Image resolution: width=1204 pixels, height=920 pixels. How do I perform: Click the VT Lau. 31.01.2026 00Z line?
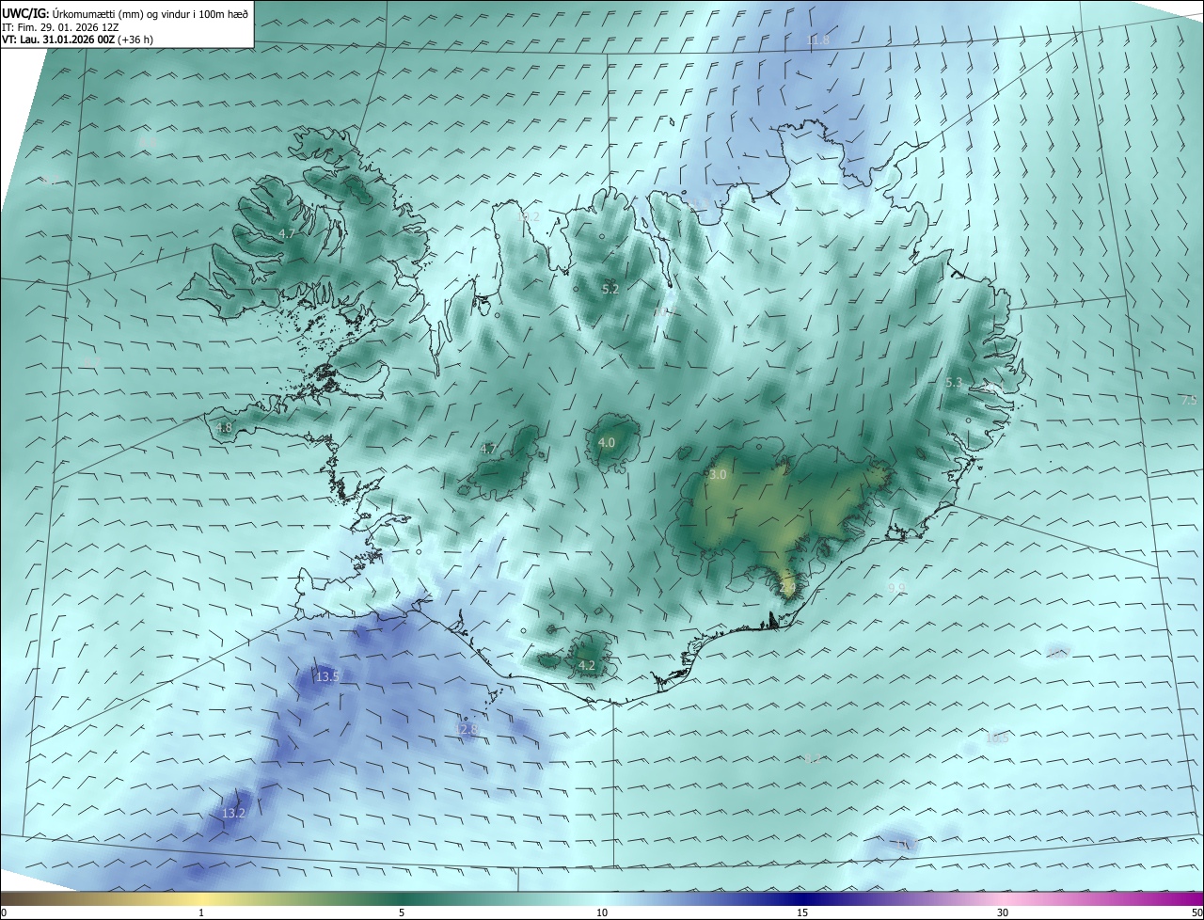(77, 40)
